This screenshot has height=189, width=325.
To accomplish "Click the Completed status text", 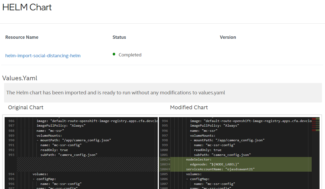I will (x=130, y=55).
